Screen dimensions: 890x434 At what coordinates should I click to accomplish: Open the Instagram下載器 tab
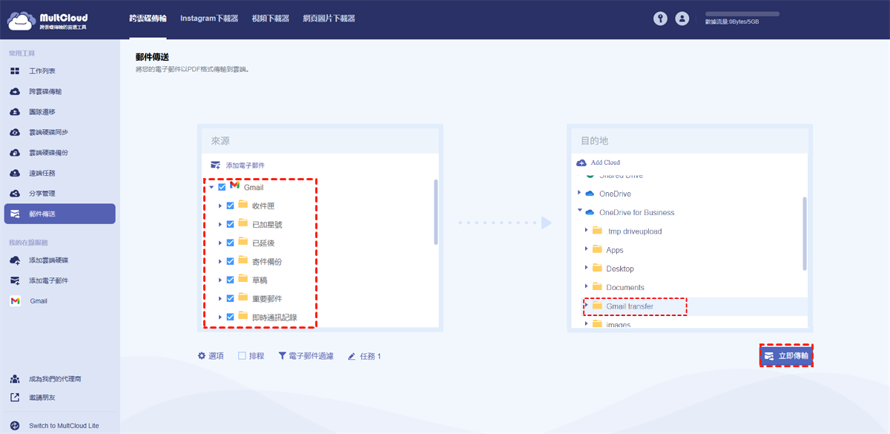pos(209,19)
